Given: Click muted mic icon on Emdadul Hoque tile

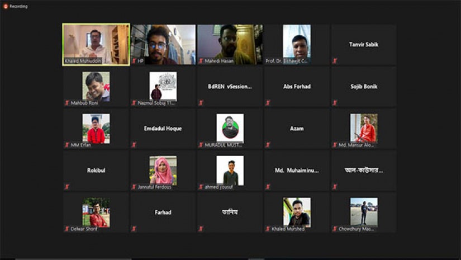Looking at the screenshot, I should [134, 145].
